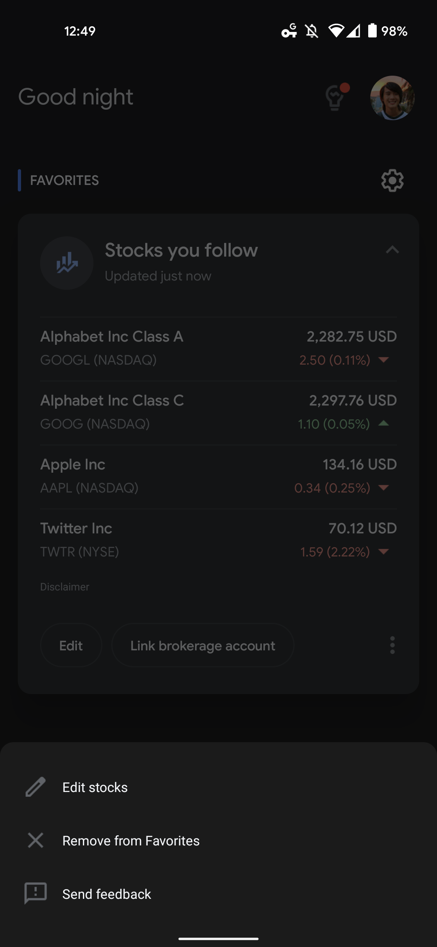Tap the lightbulb tips icon
This screenshot has width=437, height=947.
335,97
